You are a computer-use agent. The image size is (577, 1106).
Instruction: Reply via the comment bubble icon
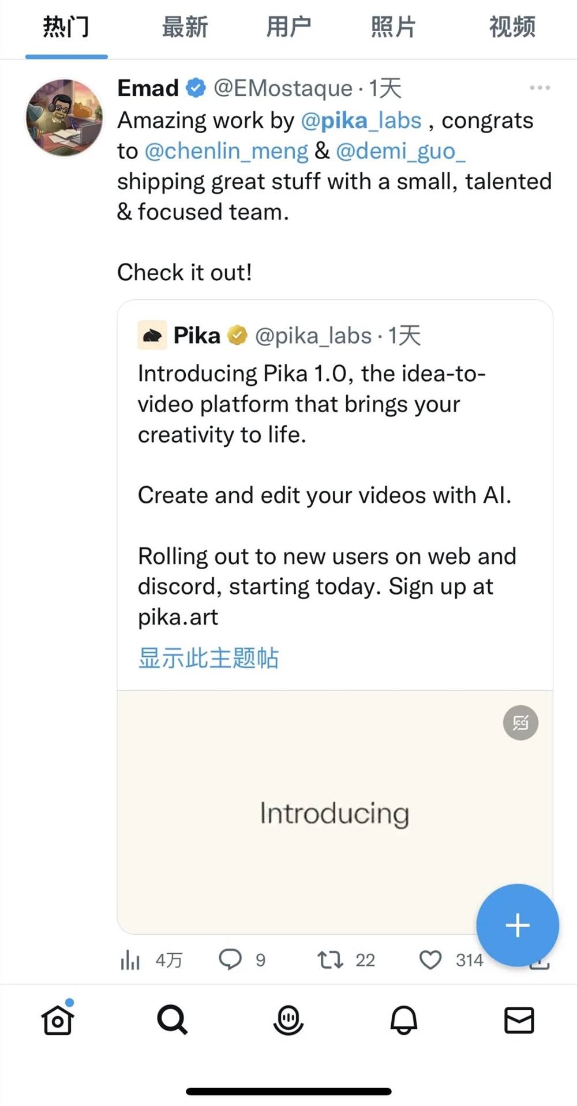point(230,960)
